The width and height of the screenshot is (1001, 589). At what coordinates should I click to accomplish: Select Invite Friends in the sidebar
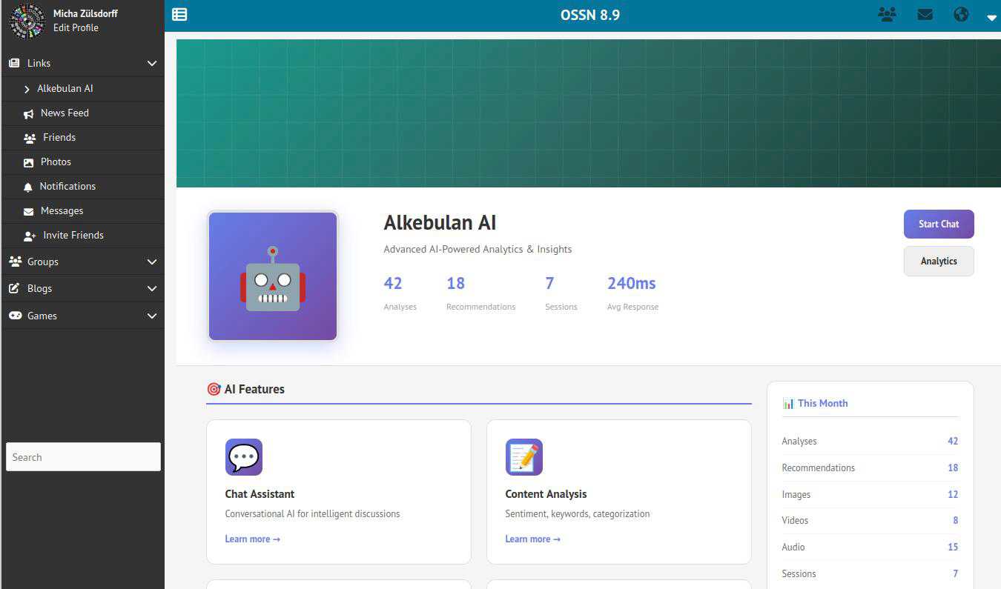coord(73,235)
